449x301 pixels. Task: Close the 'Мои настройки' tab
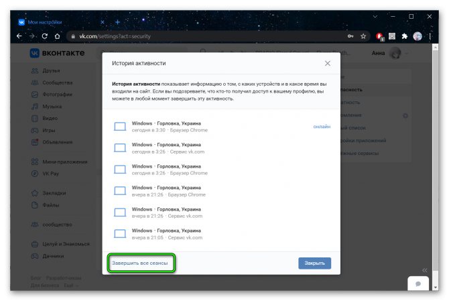click(103, 22)
